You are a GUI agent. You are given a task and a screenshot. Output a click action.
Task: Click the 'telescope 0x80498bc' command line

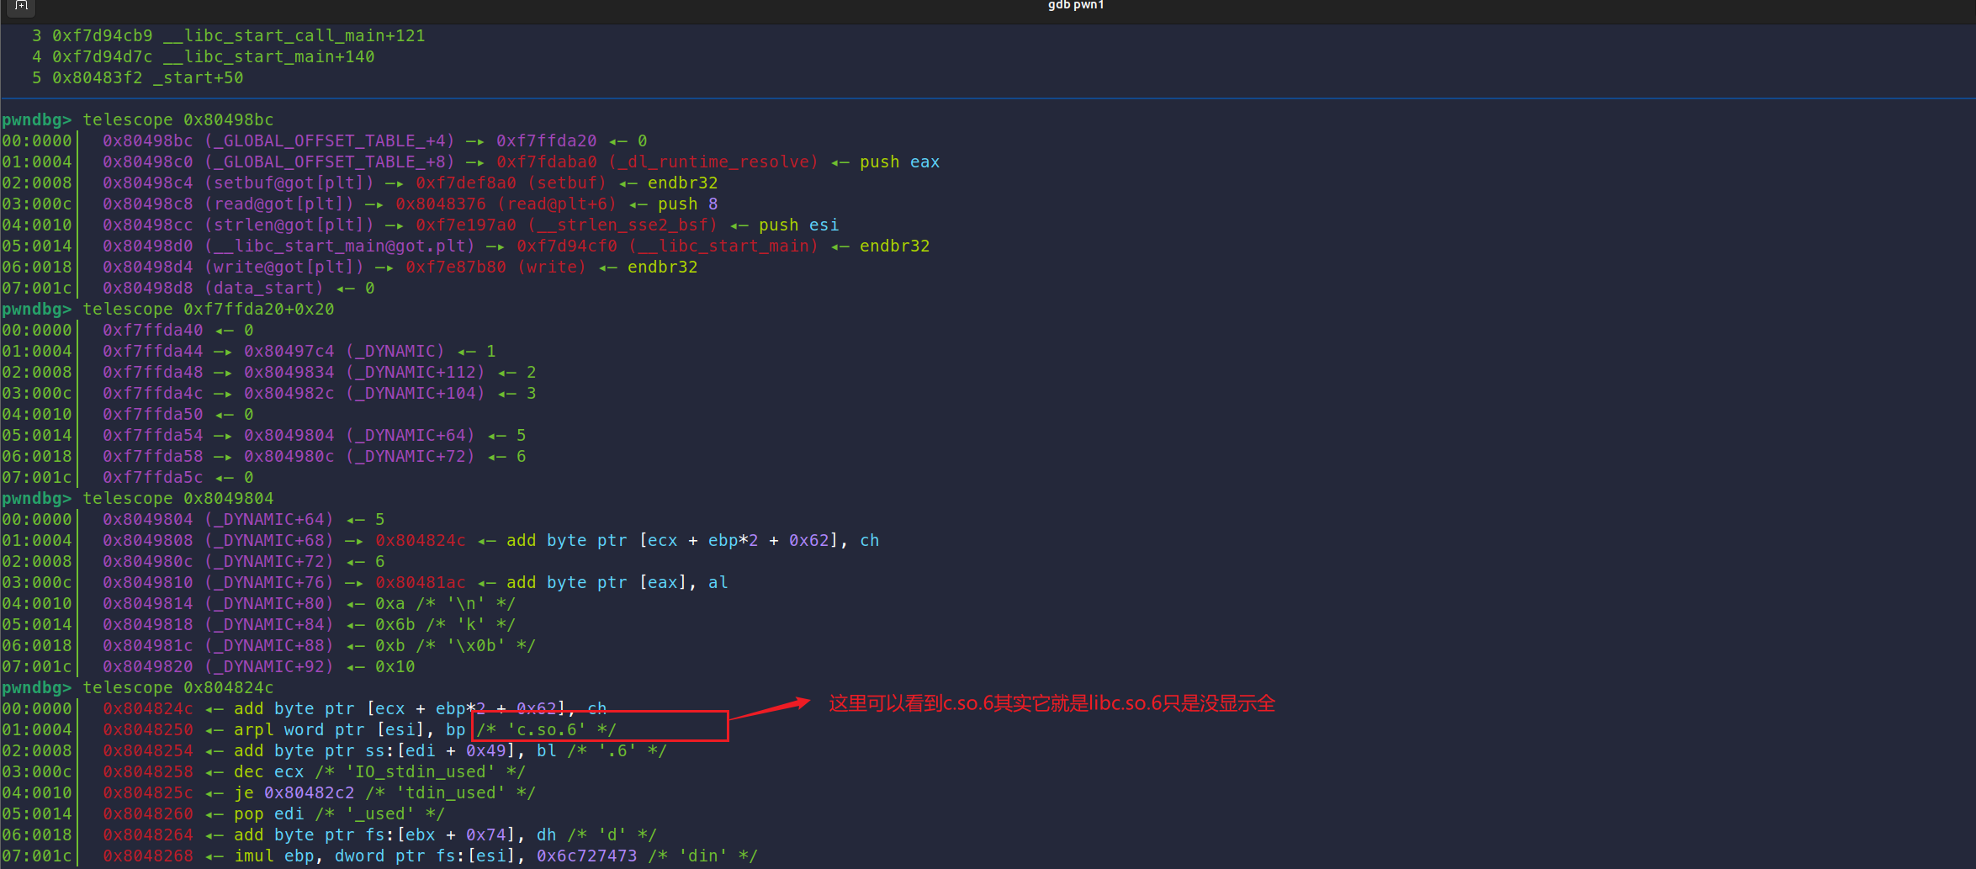[x=177, y=119]
